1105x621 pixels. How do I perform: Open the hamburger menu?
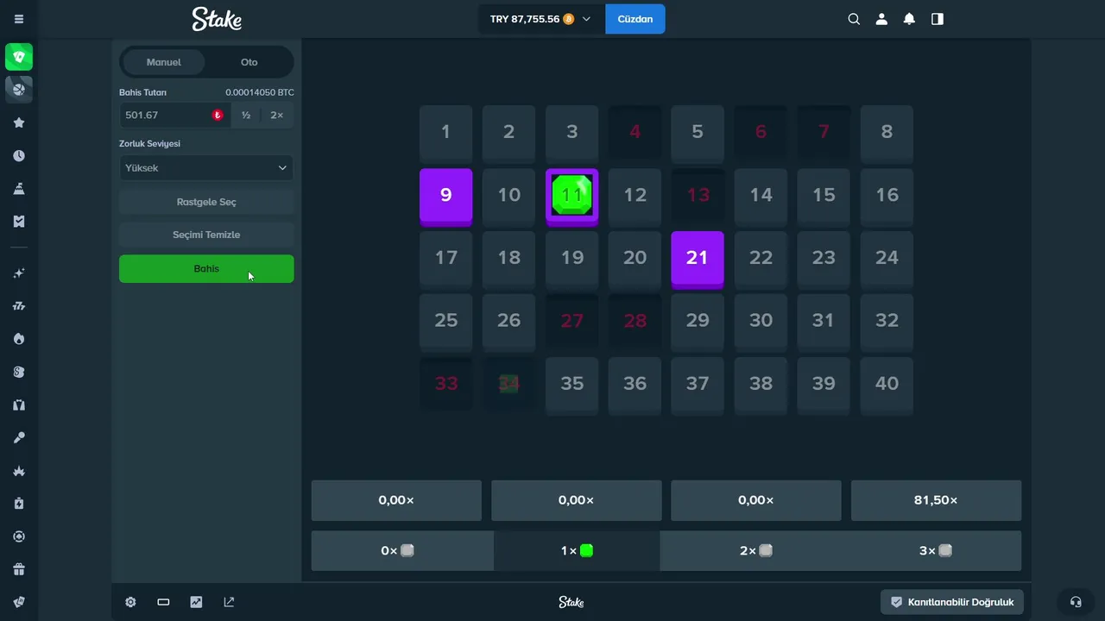coord(19,19)
